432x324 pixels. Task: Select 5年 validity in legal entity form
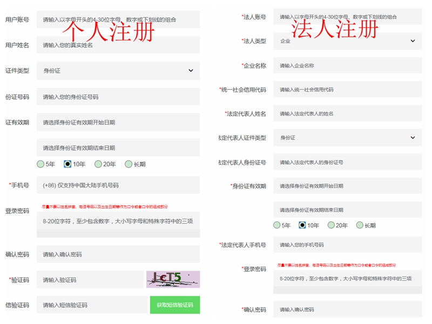[x=277, y=225]
